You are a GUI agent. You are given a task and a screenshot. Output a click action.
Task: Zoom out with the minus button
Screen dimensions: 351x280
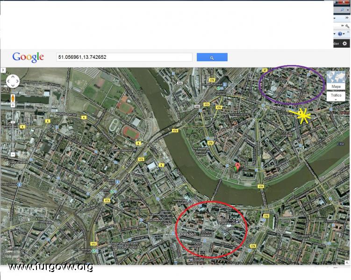13,154
